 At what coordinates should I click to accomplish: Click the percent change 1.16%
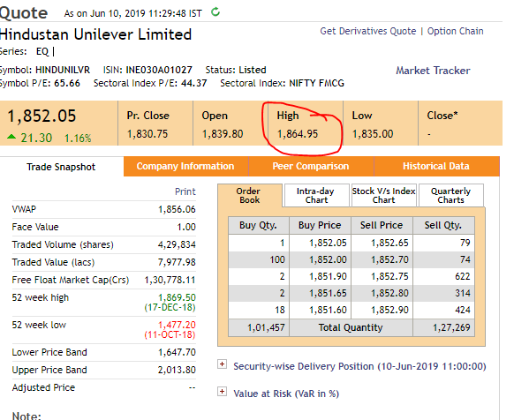click(78, 139)
